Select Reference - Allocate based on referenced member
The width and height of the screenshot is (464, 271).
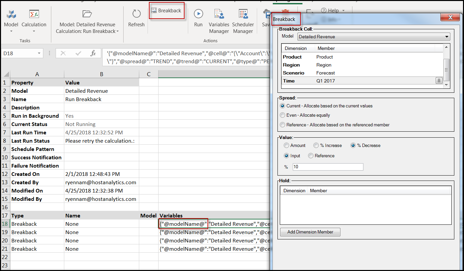pos(282,125)
